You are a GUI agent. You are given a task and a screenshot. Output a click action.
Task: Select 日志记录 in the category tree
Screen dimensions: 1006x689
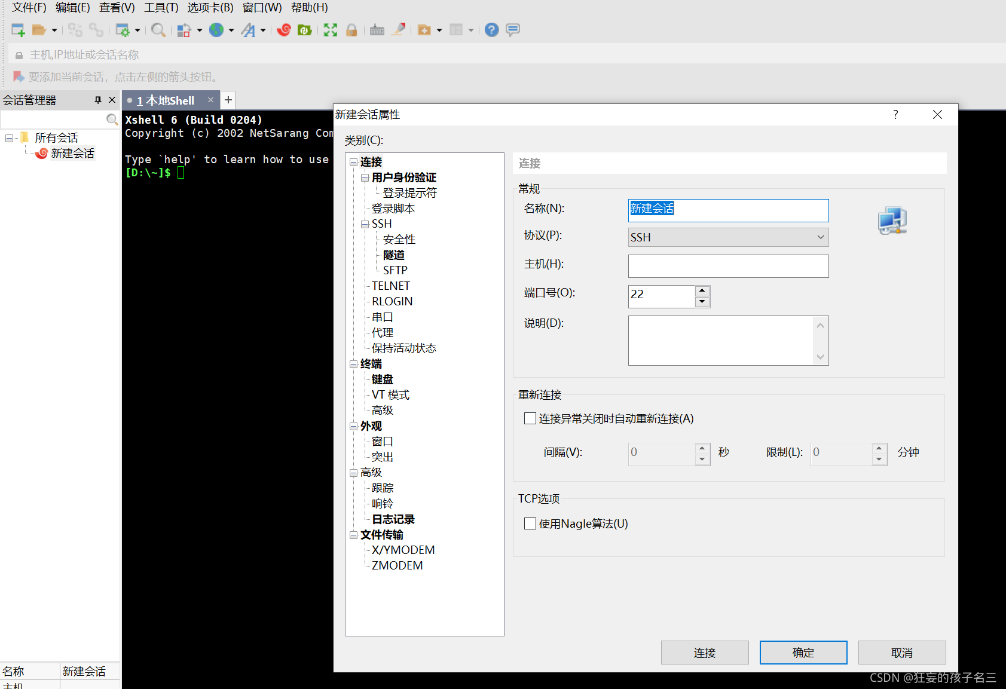(393, 519)
